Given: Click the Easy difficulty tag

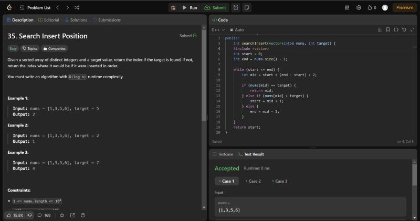Looking at the screenshot, I should (13, 48).
